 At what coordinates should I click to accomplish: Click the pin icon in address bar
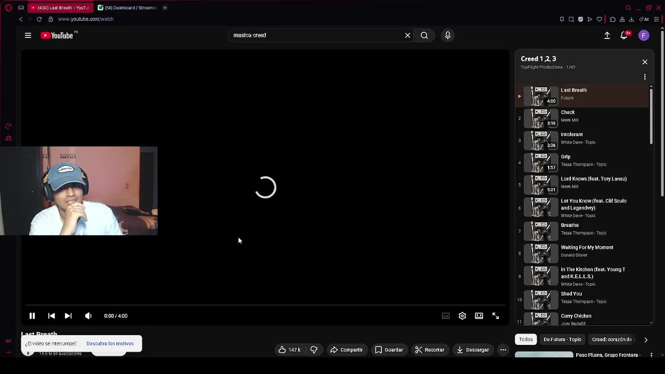[562, 19]
